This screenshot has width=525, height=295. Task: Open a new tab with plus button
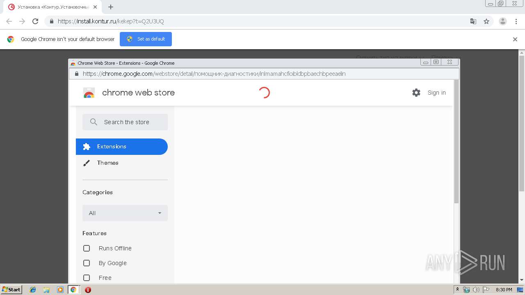pyautogui.click(x=111, y=7)
